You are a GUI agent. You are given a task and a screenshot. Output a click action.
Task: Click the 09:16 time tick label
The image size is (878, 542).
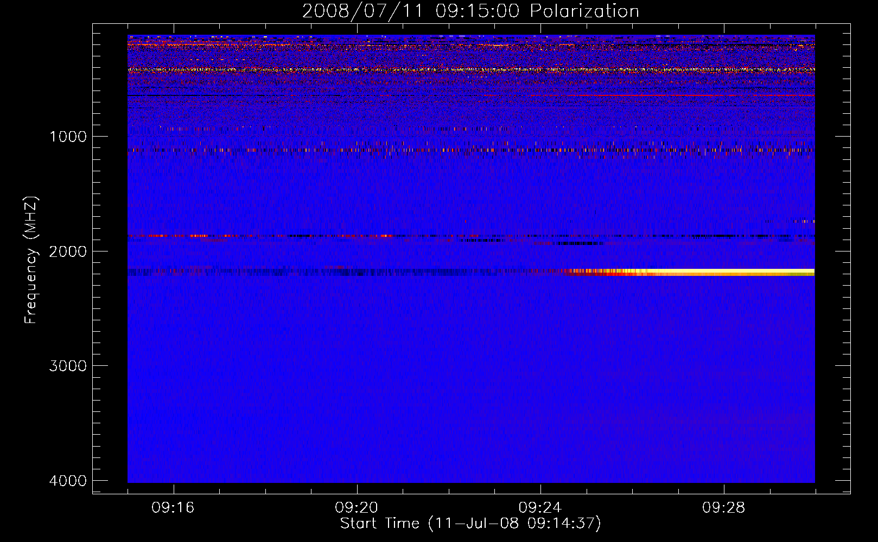point(173,508)
